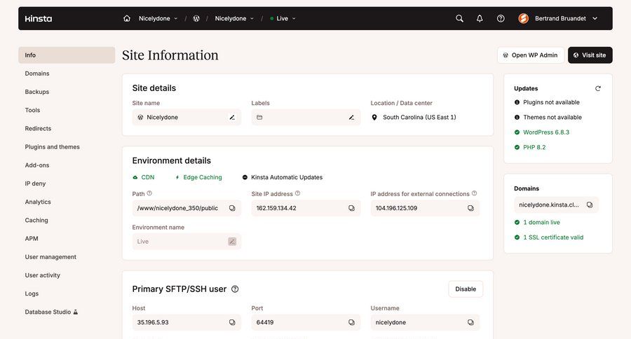Open Analytics in the sidebar

coord(38,202)
